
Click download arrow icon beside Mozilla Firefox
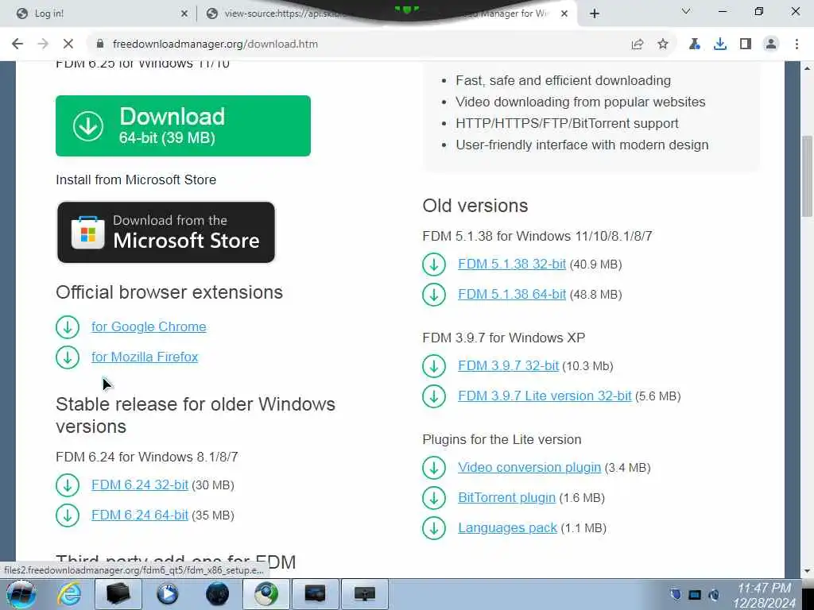click(x=68, y=357)
